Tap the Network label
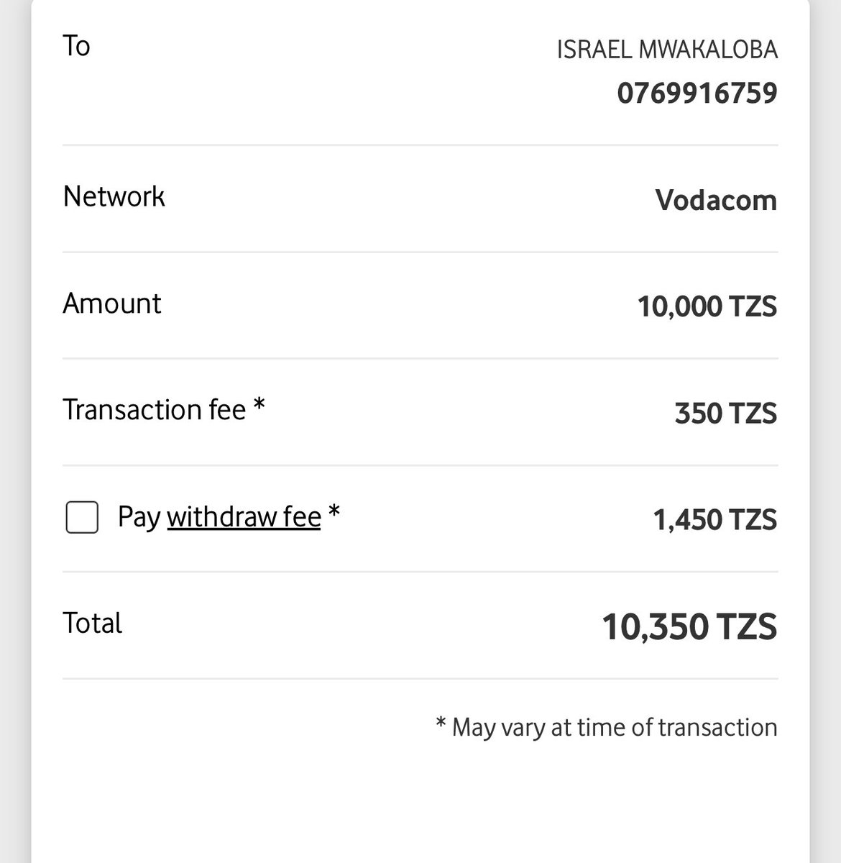 pos(114,196)
